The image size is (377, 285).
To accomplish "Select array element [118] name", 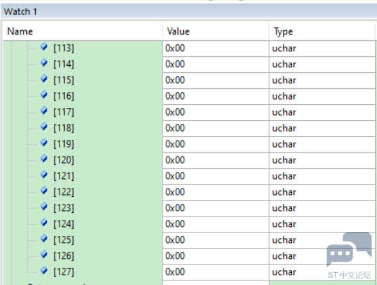I will 64,128.
